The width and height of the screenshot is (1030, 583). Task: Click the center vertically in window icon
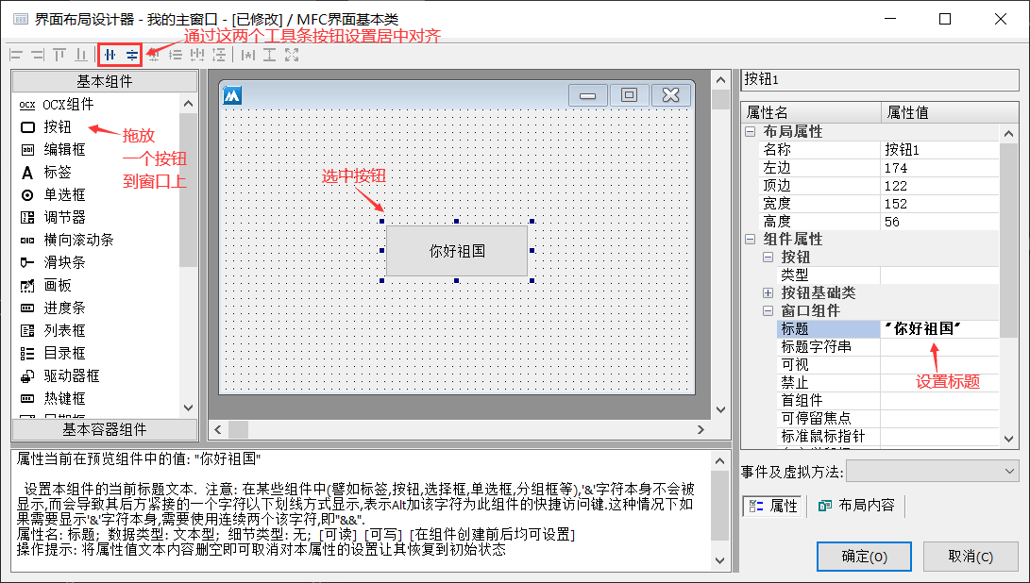click(132, 55)
